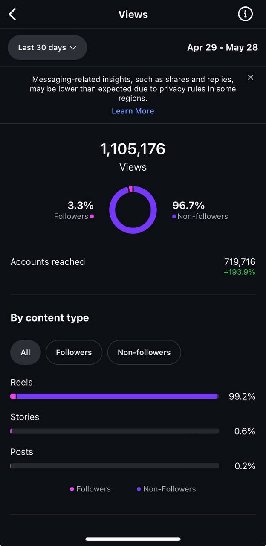Open the Last 30 days dropdown
The width and height of the screenshot is (266, 546).
[x=47, y=47]
